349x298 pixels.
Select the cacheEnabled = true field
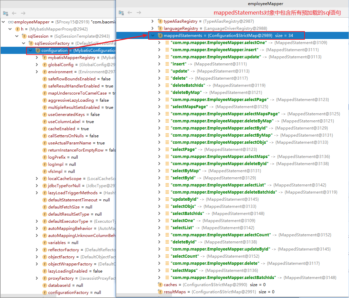[66, 128]
